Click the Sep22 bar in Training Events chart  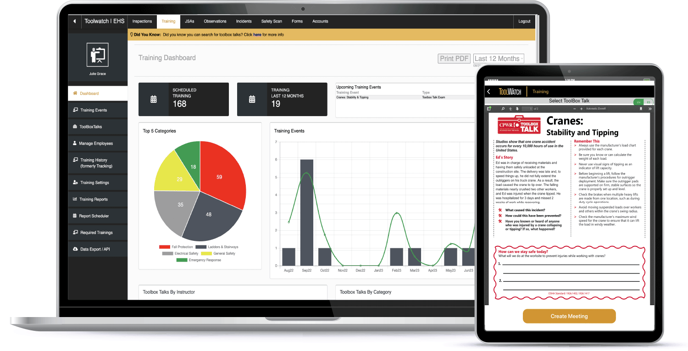(x=307, y=212)
